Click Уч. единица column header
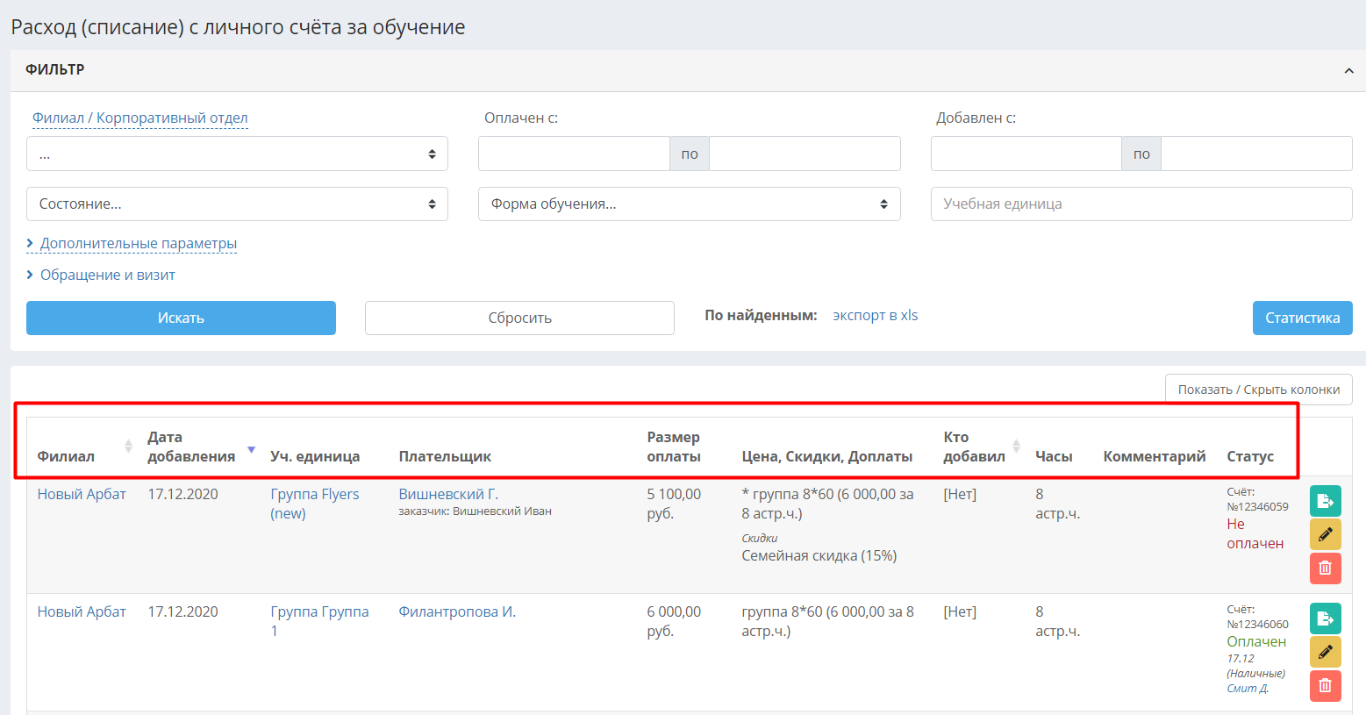The width and height of the screenshot is (1366, 715). [315, 456]
